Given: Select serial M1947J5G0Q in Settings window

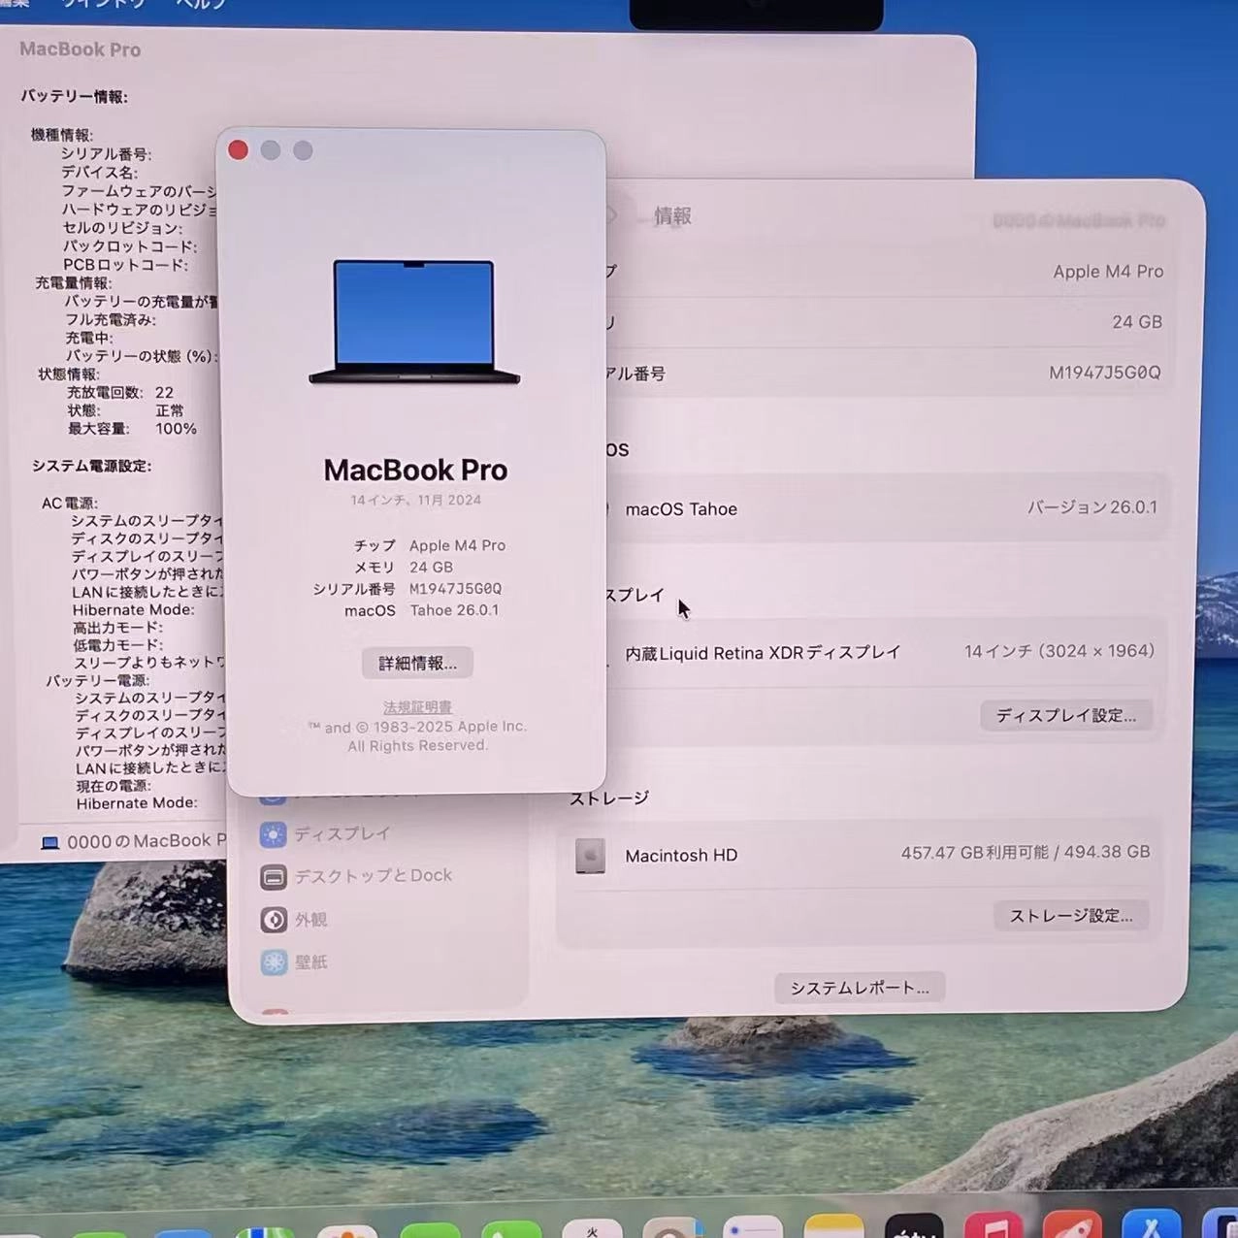Looking at the screenshot, I should (1104, 373).
